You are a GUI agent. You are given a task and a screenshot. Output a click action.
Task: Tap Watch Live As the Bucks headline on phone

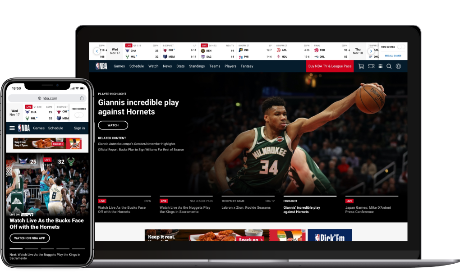point(46,224)
